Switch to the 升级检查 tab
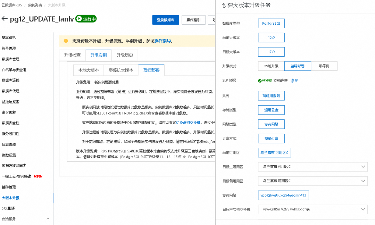The height and width of the screenshot is (225, 375). (72, 55)
